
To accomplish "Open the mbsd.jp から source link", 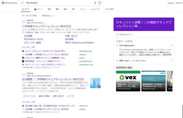I will coord(126,34).
